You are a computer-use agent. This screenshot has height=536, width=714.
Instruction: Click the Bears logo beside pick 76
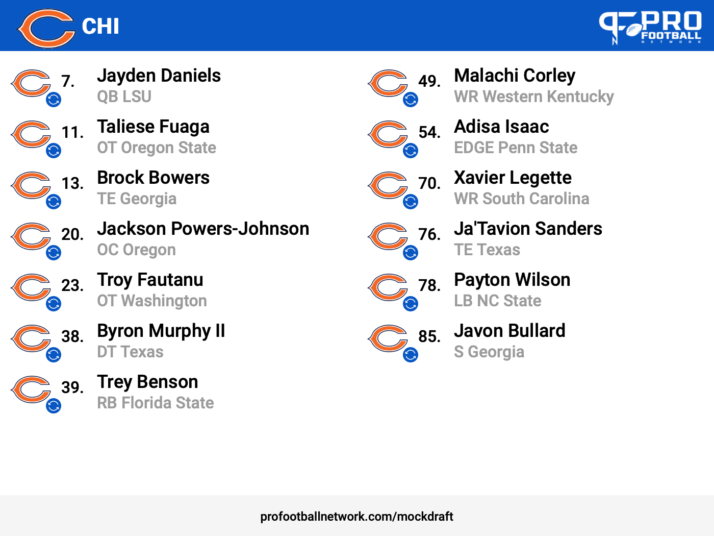click(x=388, y=236)
